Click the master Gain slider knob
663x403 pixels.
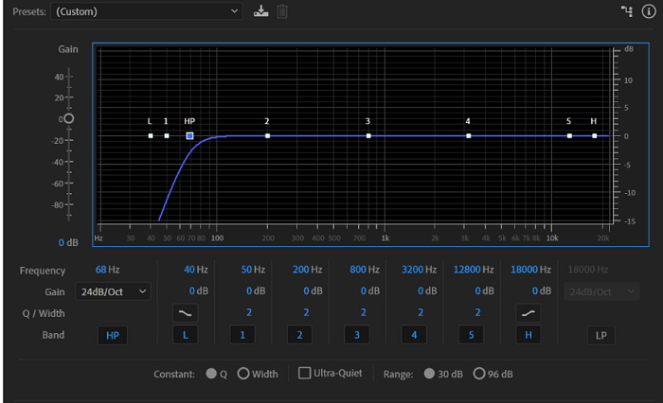pyautogui.click(x=68, y=119)
